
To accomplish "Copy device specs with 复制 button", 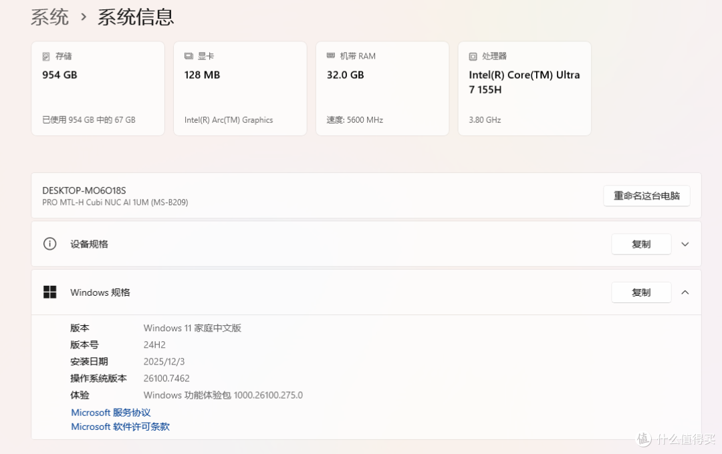I will [x=641, y=244].
